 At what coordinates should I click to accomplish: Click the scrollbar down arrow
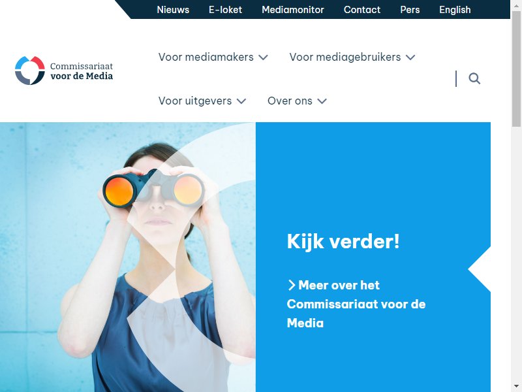tap(516, 386)
